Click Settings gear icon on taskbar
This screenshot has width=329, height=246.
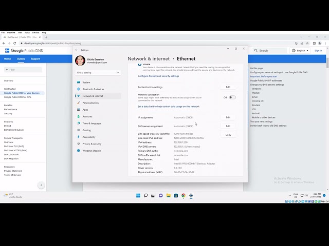point(191,195)
